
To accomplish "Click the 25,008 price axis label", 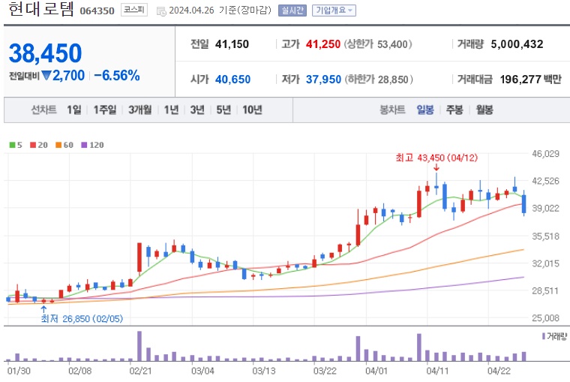I will pyautogui.click(x=546, y=318).
